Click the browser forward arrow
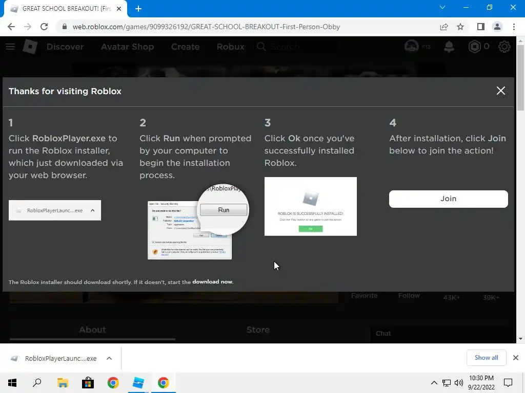The image size is (525, 393). pyautogui.click(x=28, y=27)
